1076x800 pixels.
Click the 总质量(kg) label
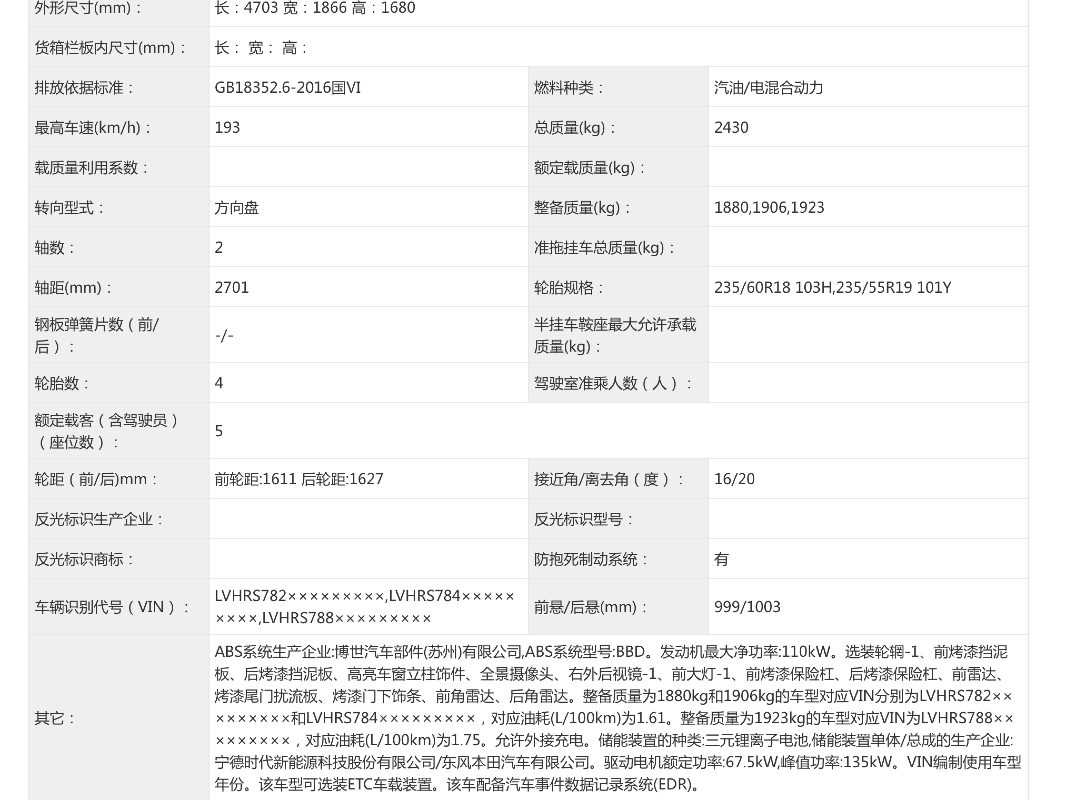[574, 128]
